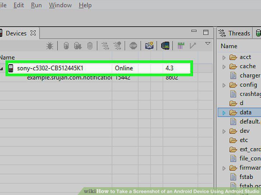
Task: Select the d folder
Action: click(x=242, y=103)
